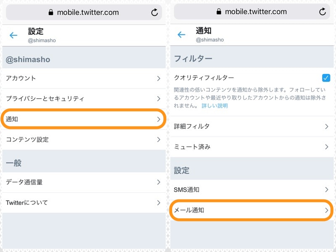
Task: Expand Twitterについて via its chevron
Action: point(158,203)
